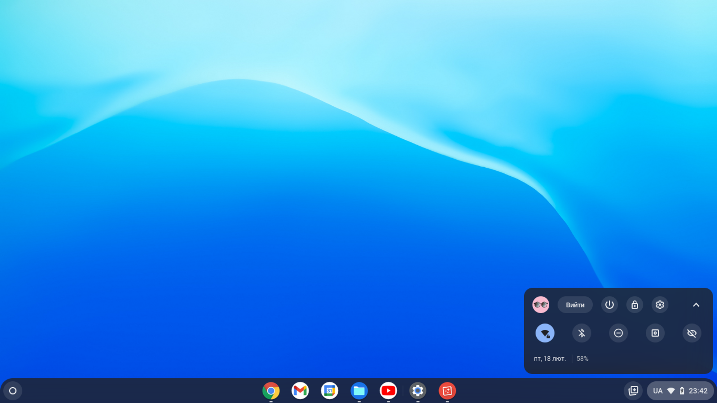Launch YouTube from the shelf

[388, 391]
